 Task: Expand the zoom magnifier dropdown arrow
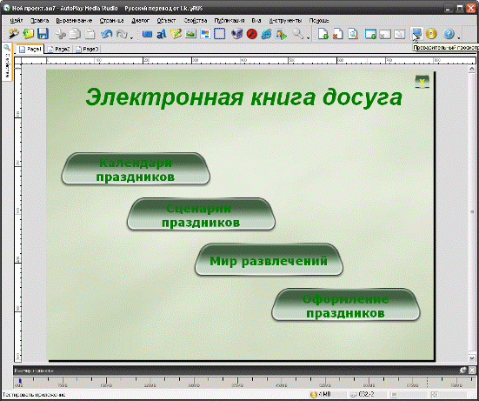point(308,38)
